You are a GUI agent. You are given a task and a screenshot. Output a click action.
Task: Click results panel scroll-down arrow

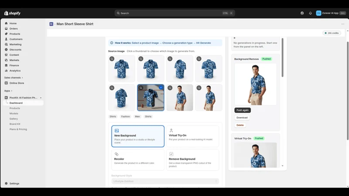pos(282,166)
